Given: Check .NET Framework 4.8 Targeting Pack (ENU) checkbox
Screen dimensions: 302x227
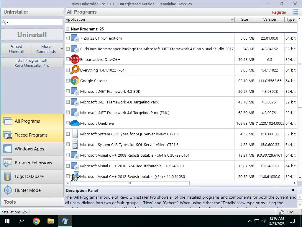Looking at the screenshot, I should click(x=68, y=113).
